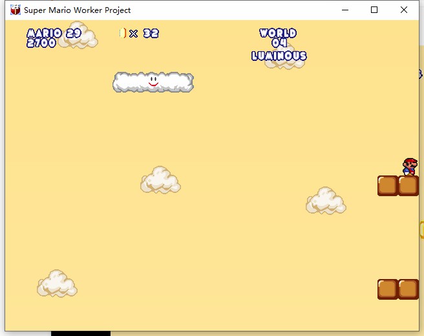Click the coin icon in the HUD

click(123, 33)
